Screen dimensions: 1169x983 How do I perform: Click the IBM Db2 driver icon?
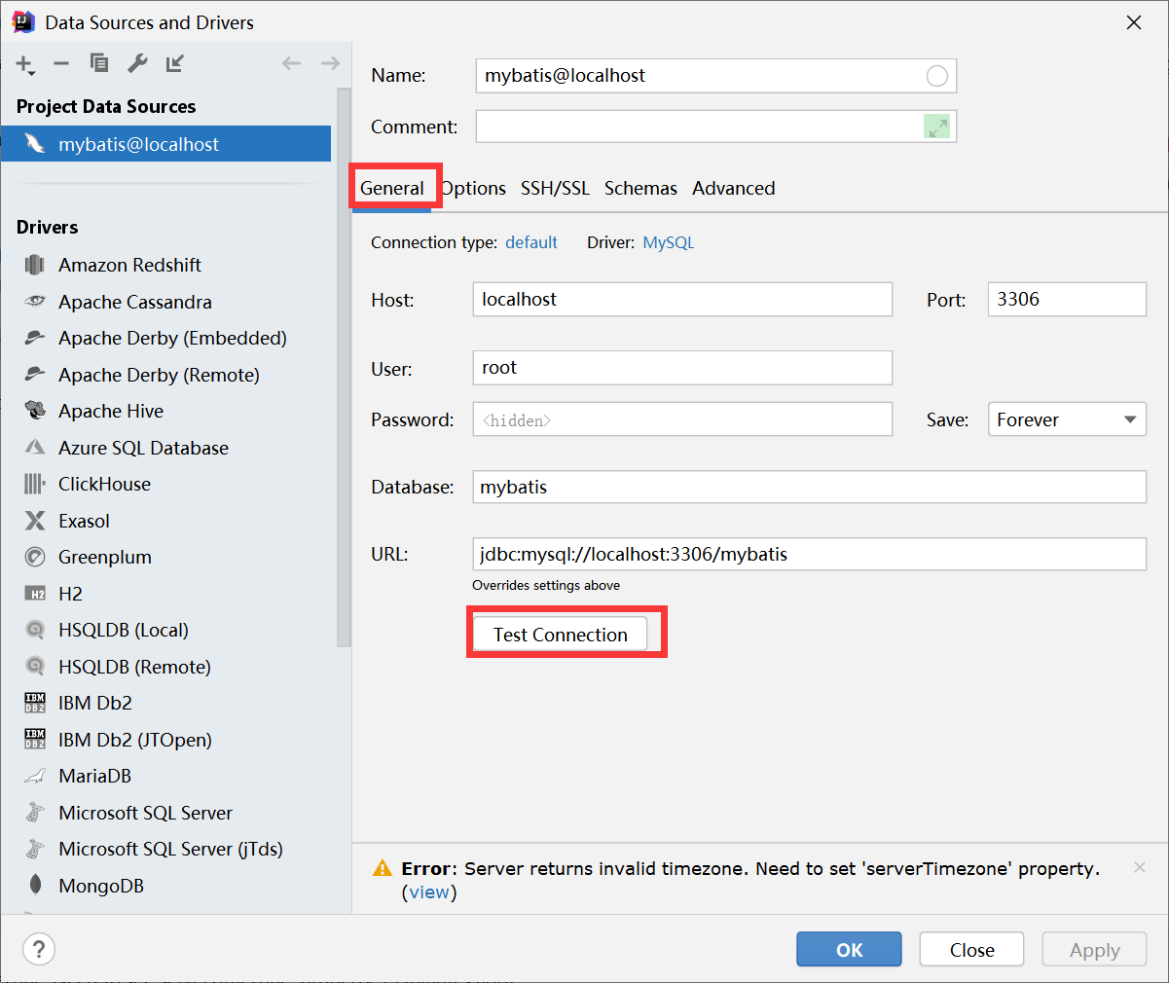point(35,703)
